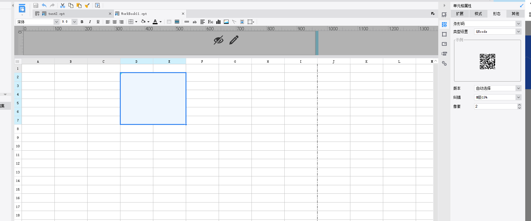This screenshot has width=531, height=221.
Task: Open the font color picker arrow
Action: 161,22
